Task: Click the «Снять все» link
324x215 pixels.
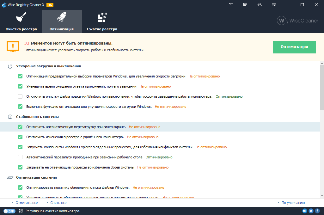Action: pos(58,202)
